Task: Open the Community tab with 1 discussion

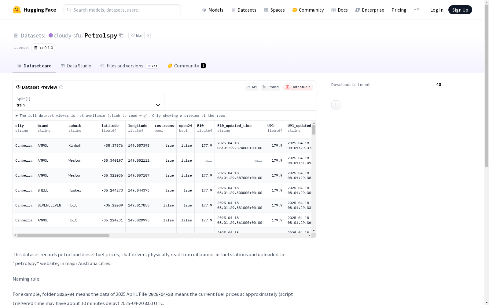Action: point(186,66)
